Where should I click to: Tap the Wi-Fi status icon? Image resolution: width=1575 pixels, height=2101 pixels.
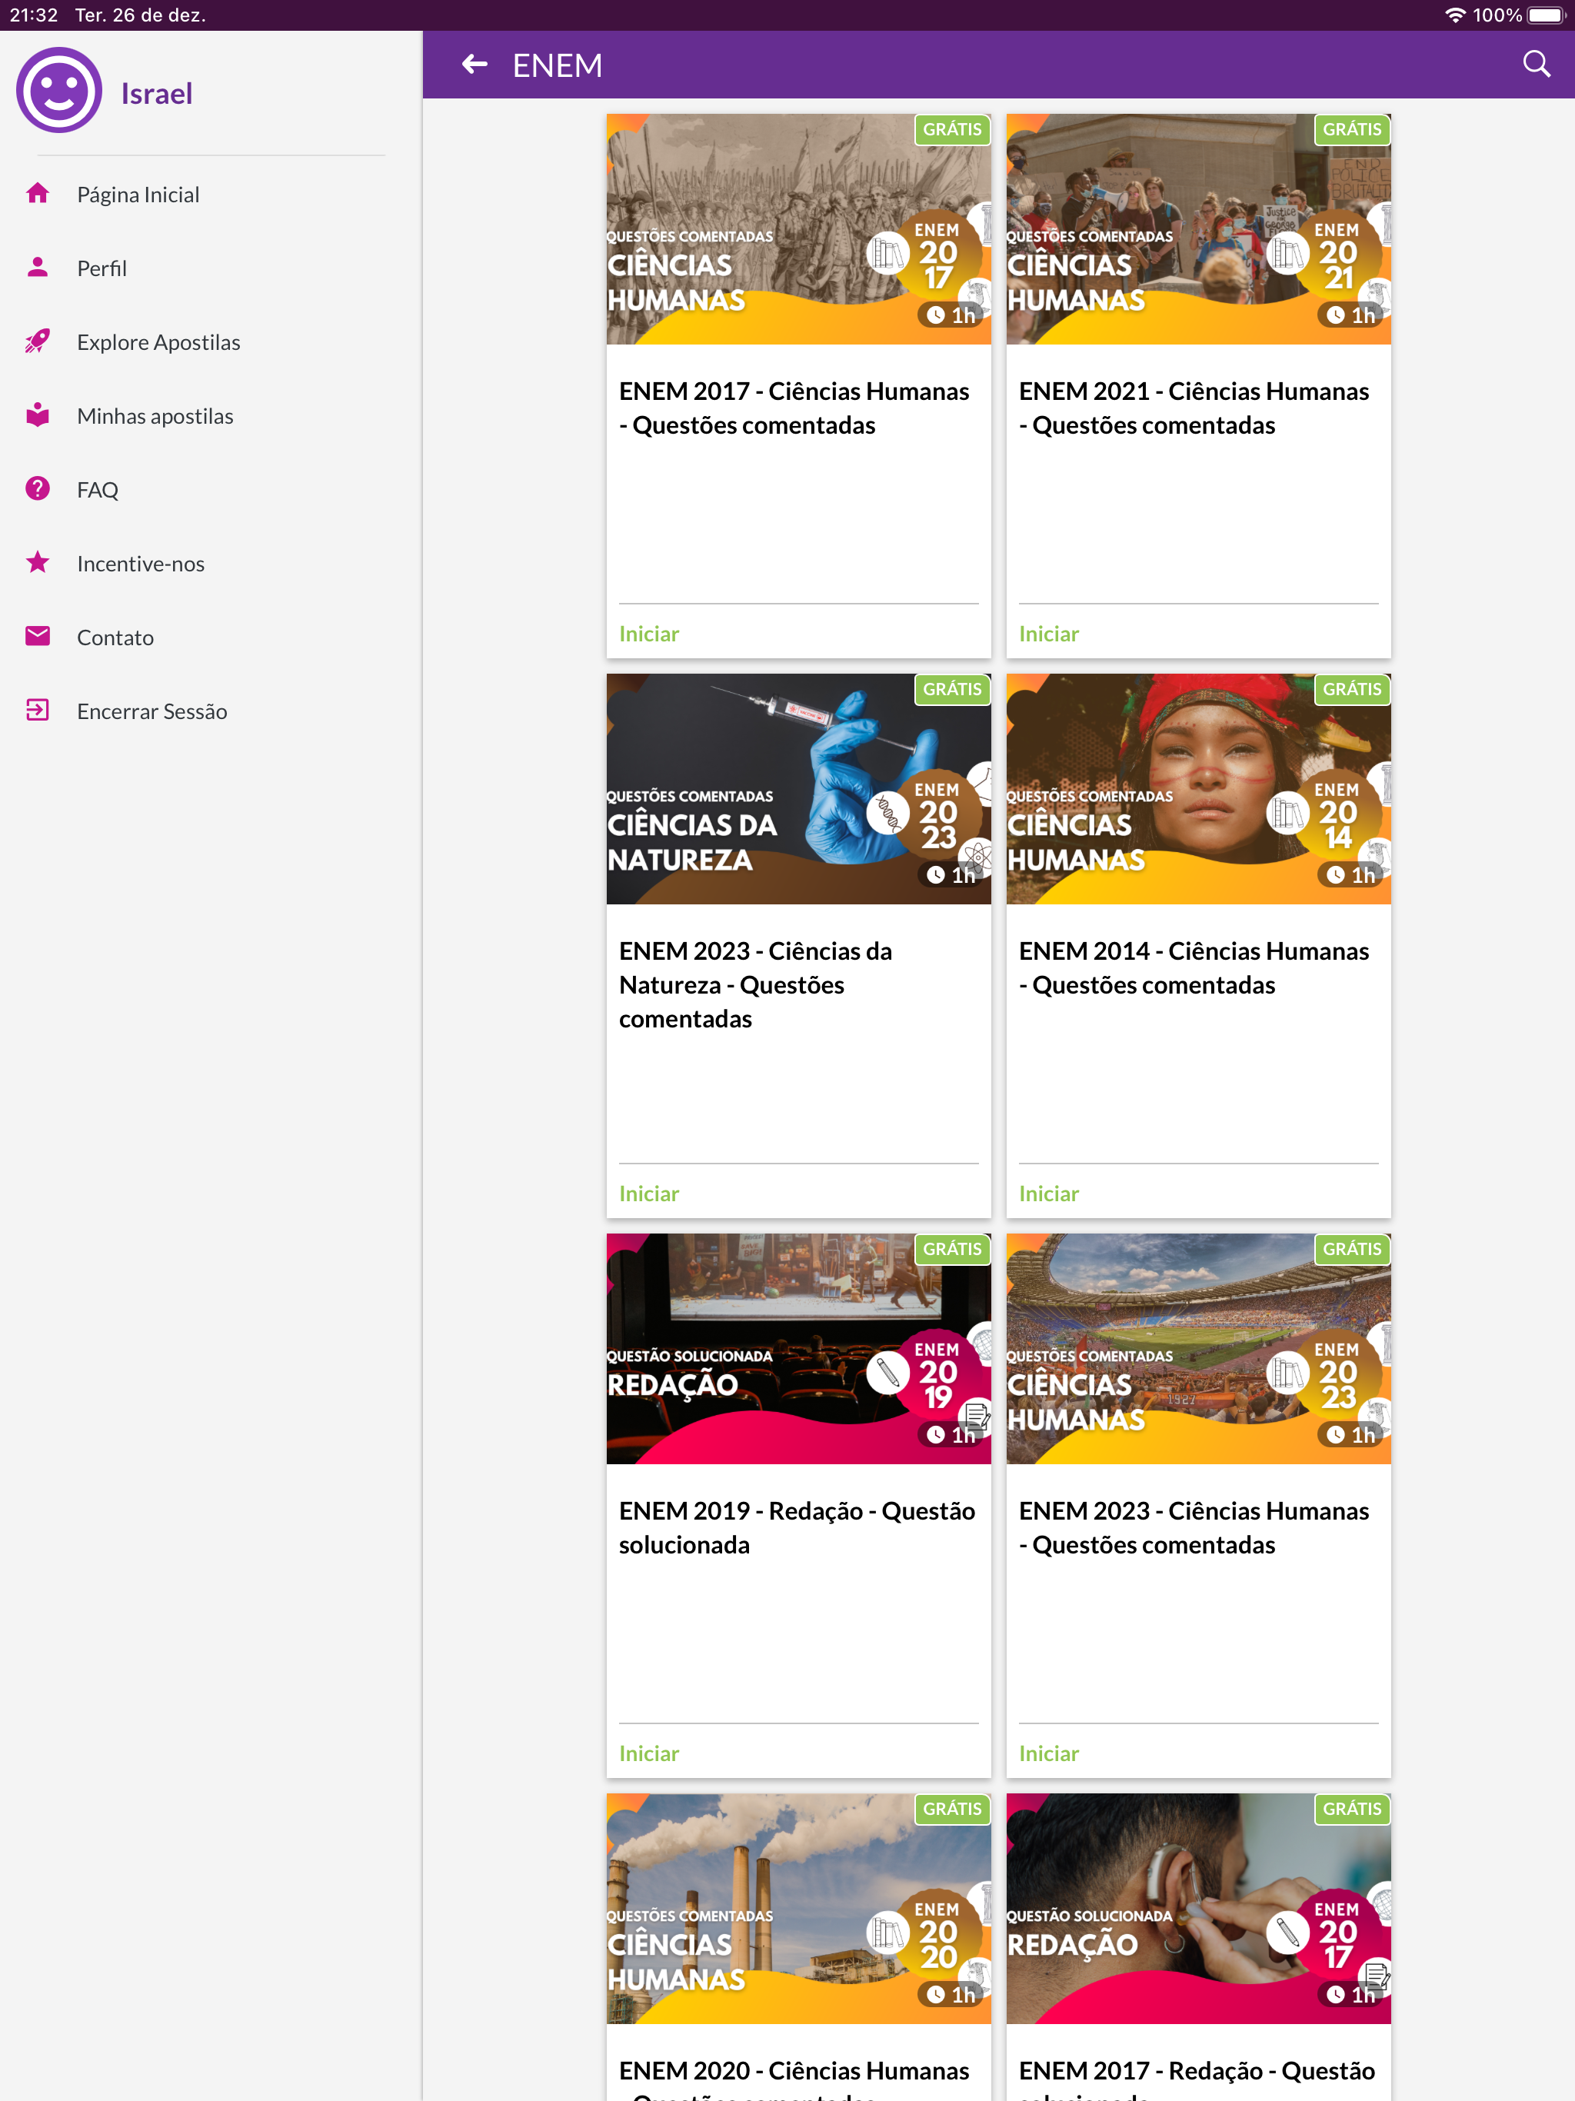click(x=1454, y=15)
